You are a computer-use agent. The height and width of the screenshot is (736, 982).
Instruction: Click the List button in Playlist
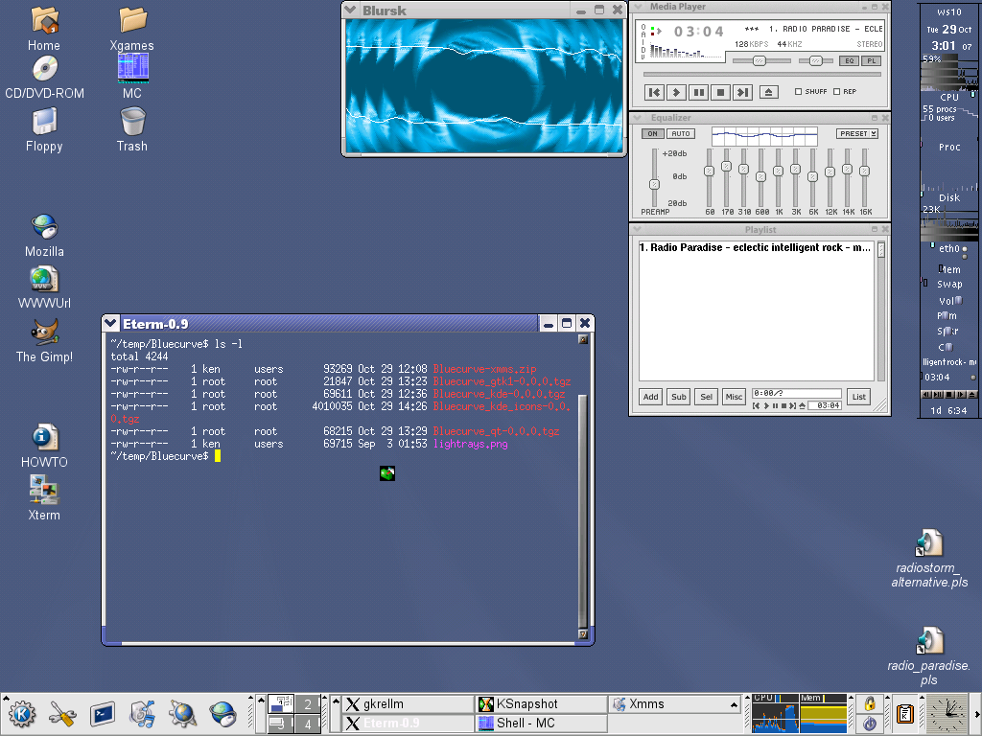pos(858,397)
